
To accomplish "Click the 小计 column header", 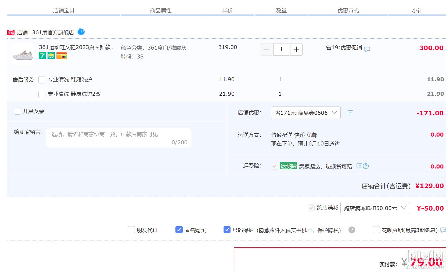I will coord(417,10).
